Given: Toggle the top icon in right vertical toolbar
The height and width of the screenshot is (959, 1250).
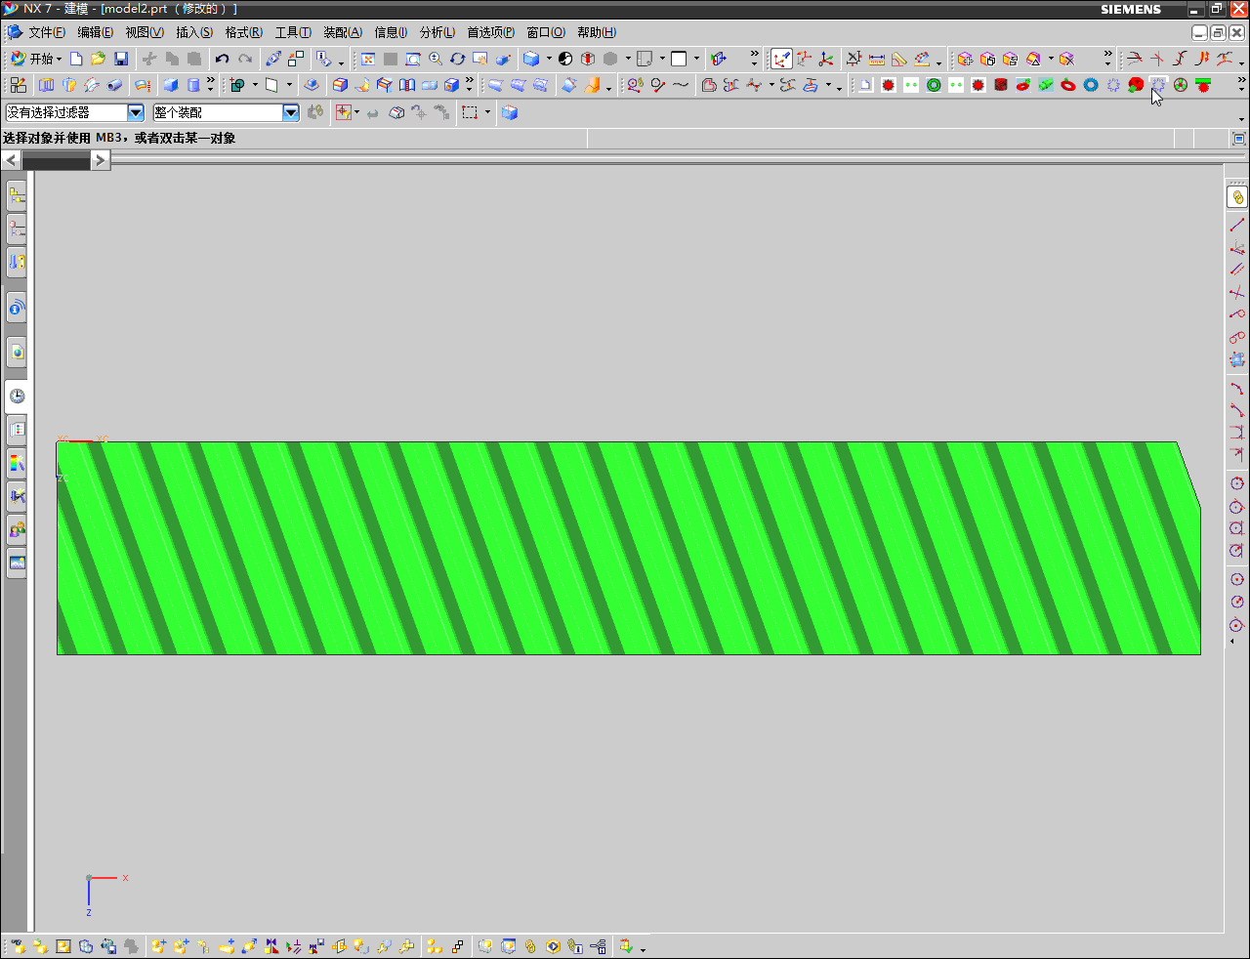Looking at the screenshot, I should point(1237,197).
